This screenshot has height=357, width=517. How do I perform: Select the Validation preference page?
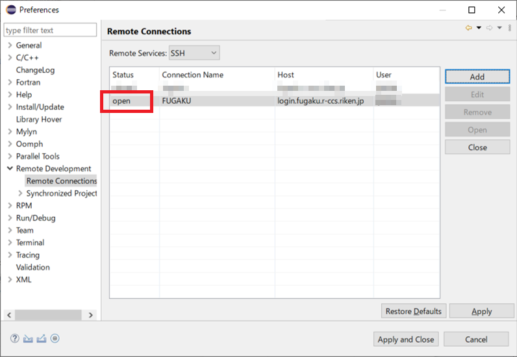32,267
